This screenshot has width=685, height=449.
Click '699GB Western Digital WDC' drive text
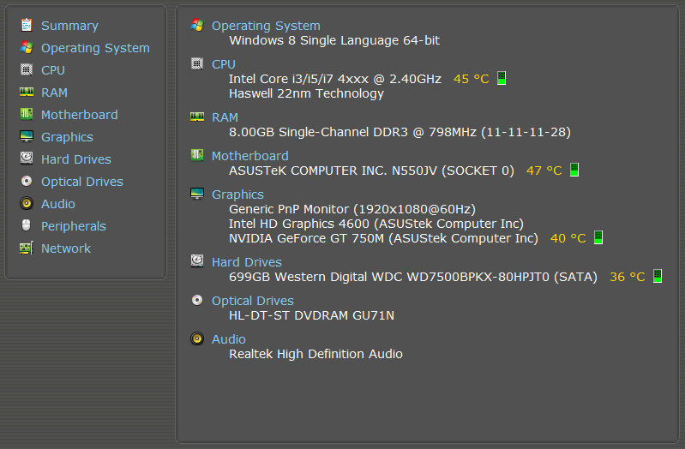coord(315,277)
